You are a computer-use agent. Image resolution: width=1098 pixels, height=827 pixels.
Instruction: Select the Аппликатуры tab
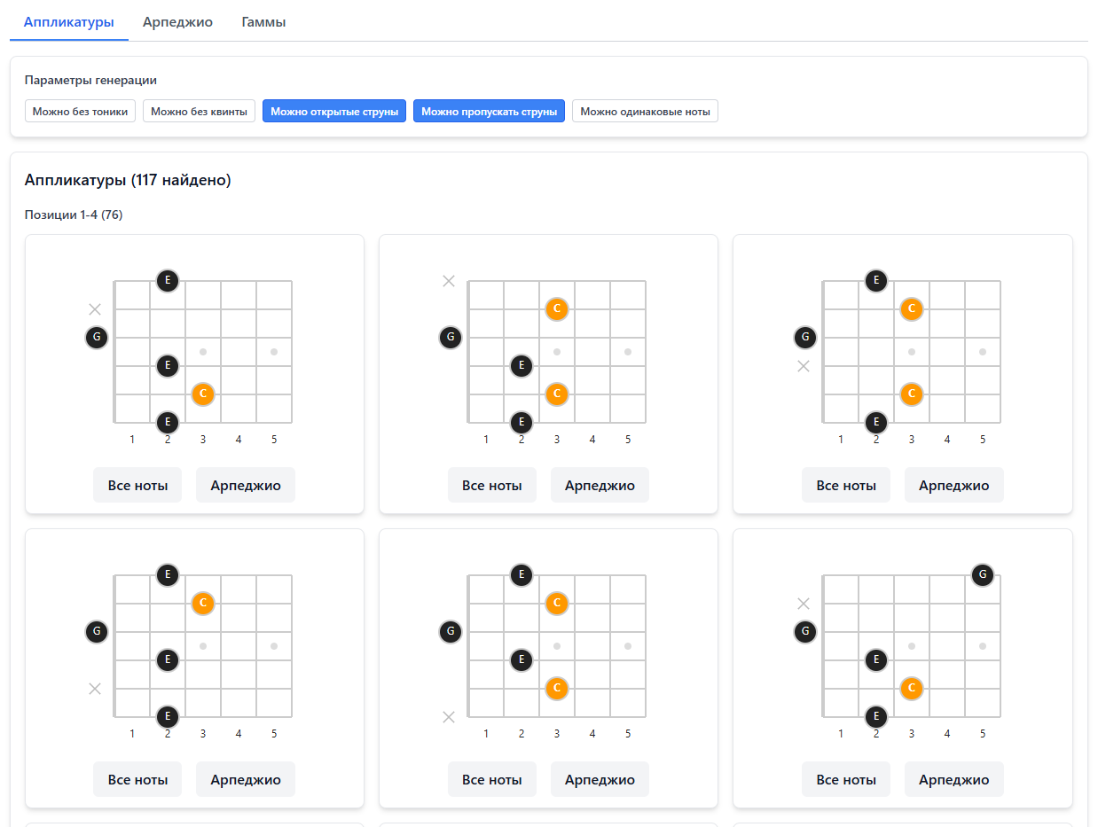(x=69, y=22)
